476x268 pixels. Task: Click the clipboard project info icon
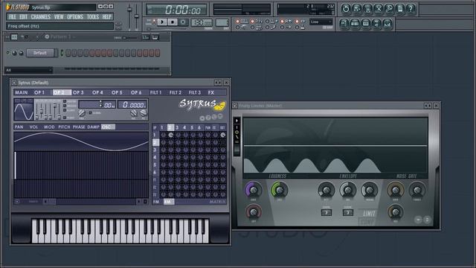pyautogui.click(x=400, y=9)
